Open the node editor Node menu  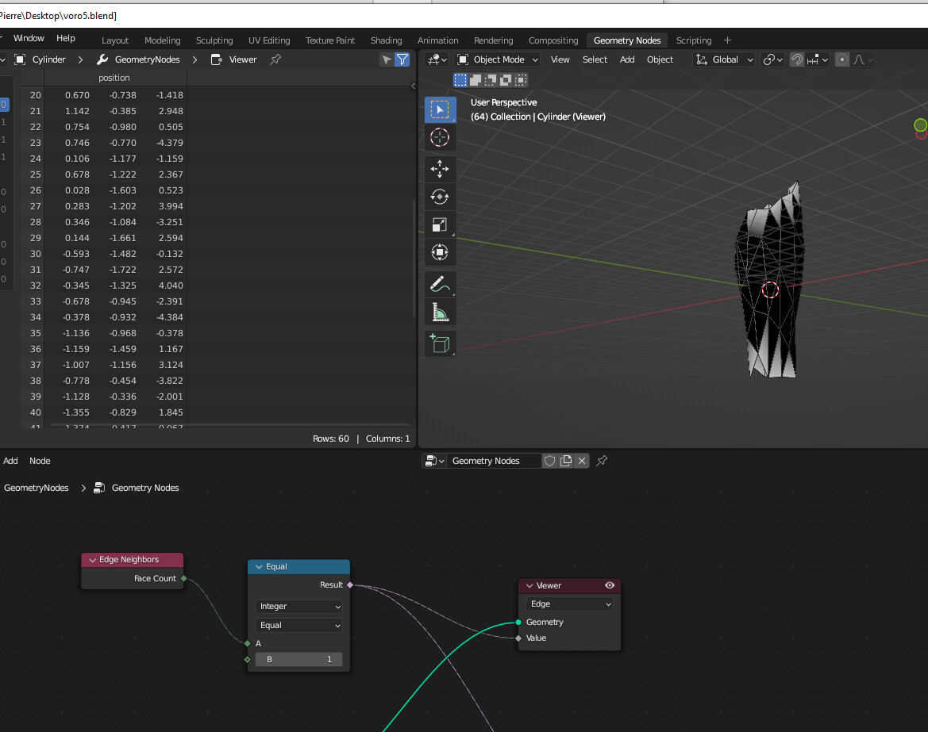pos(40,461)
